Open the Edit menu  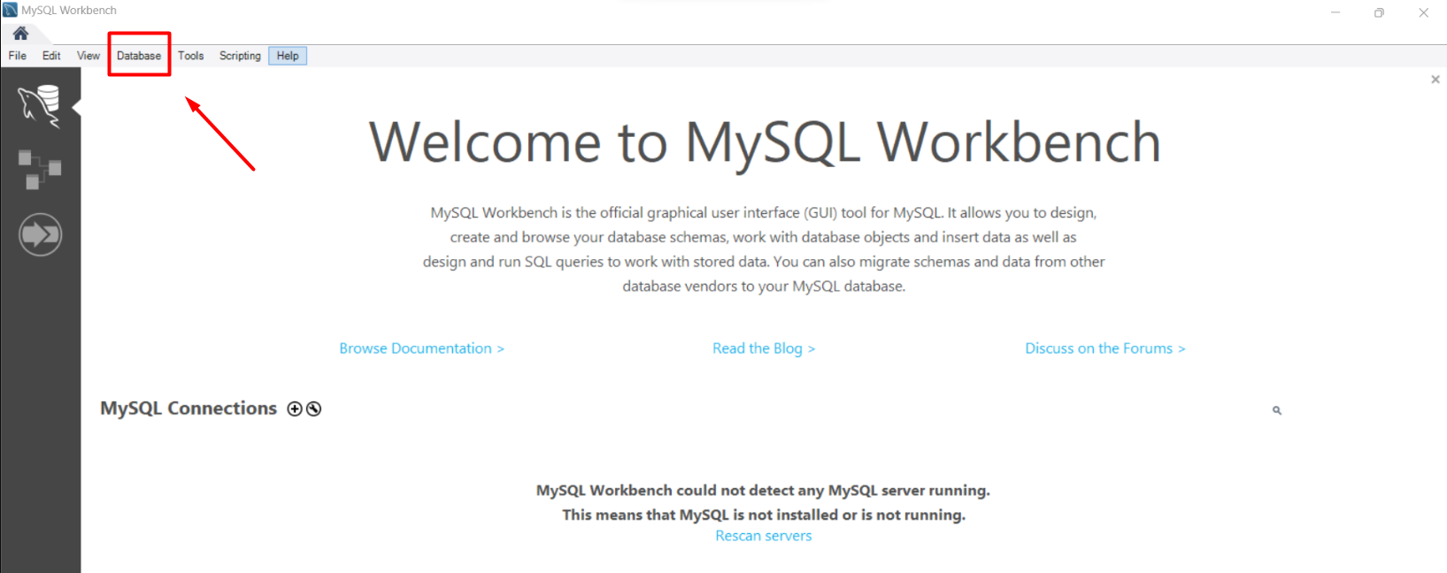(x=51, y=56)
